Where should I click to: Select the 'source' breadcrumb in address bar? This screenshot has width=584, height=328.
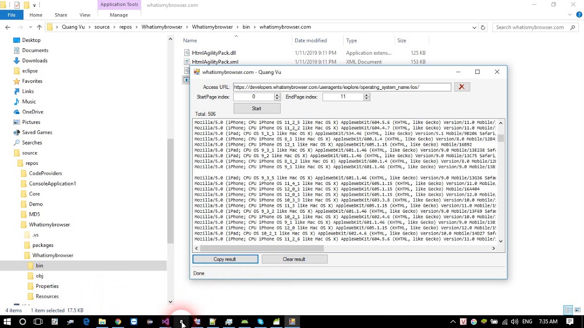(102, 27)
